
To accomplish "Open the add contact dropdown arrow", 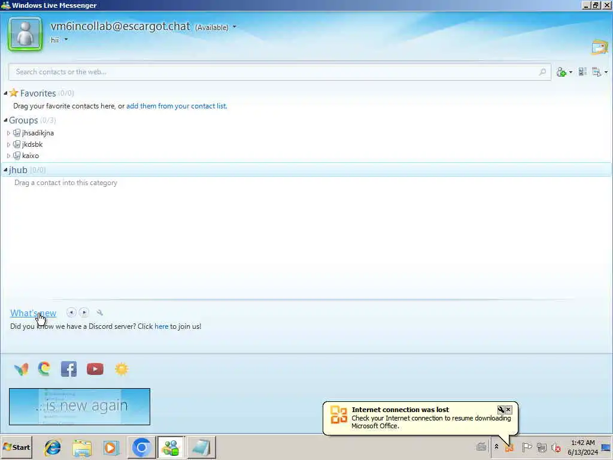I will pyautogui.click(x=570, y=72).
